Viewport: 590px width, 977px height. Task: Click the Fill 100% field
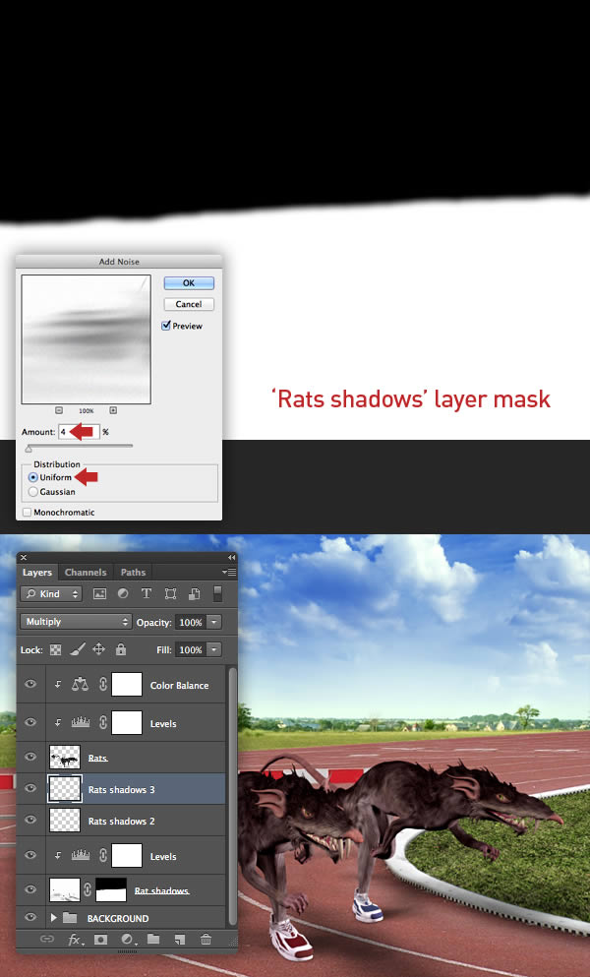[x=190, y=650]
